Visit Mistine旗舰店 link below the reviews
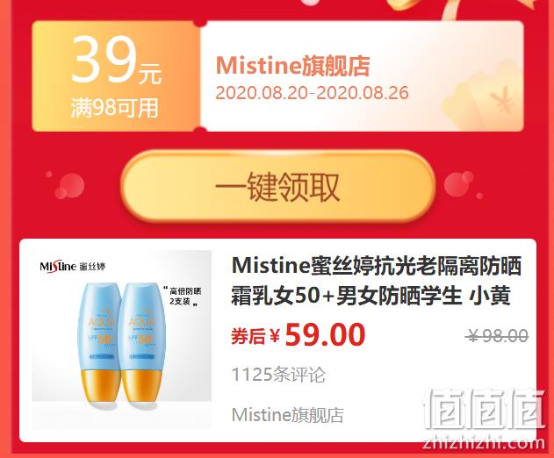The image size is (554, 458). click(288, 414)
